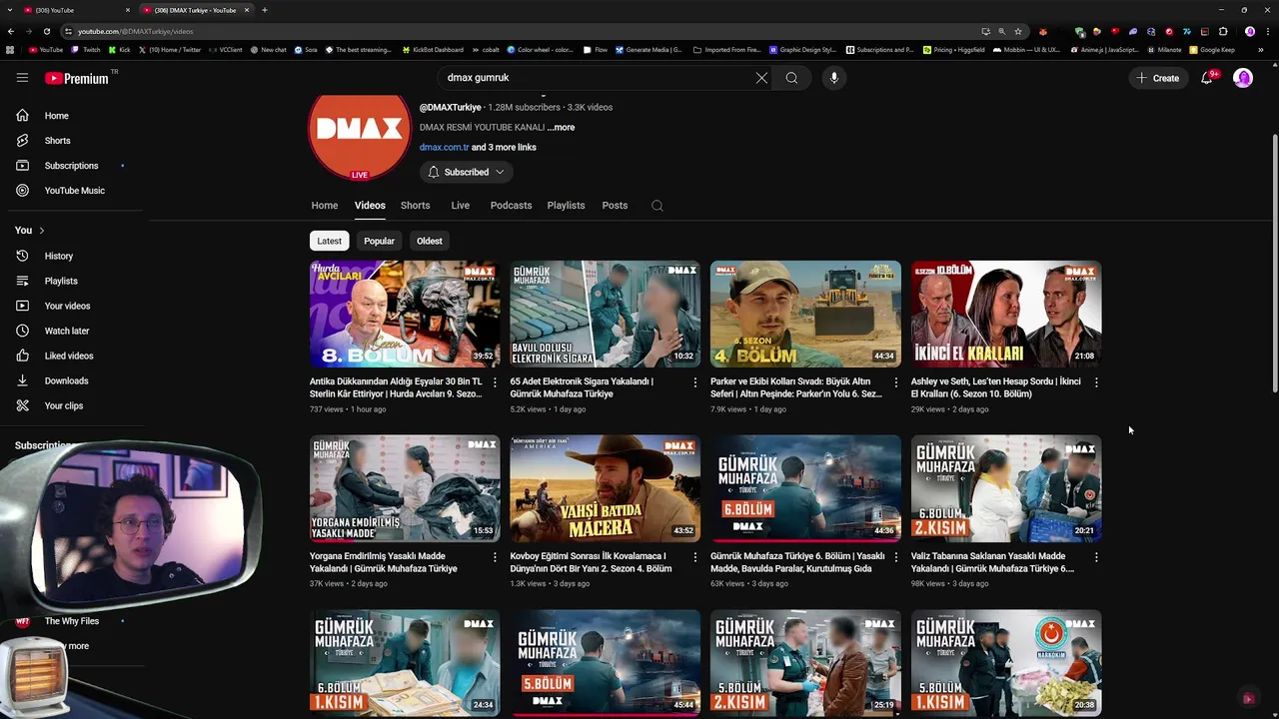Image resolution: width=1279 pixels, height=719 pixels.
Task: Open YouTube Music in the sidebar
Action: pos(72,191)
